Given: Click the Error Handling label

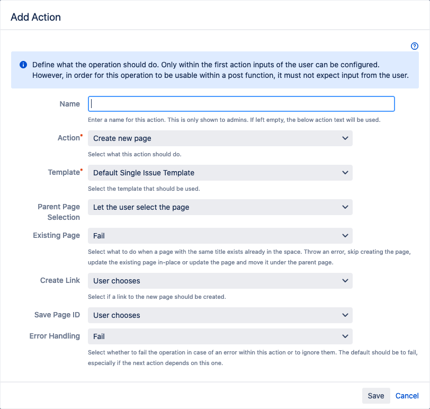Looking at the screenshot, I should coord(55,336).
